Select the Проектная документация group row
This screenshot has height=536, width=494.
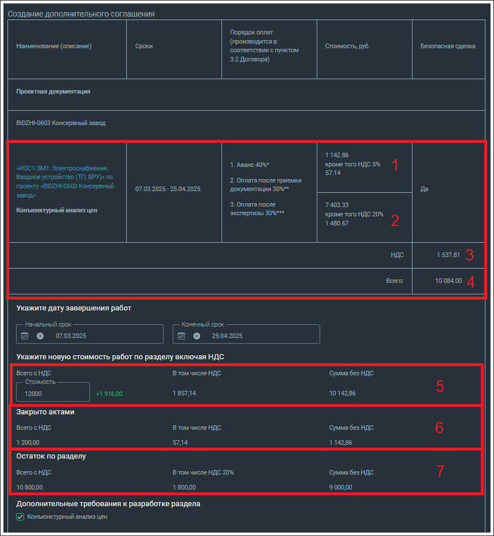tap(53, 91)
